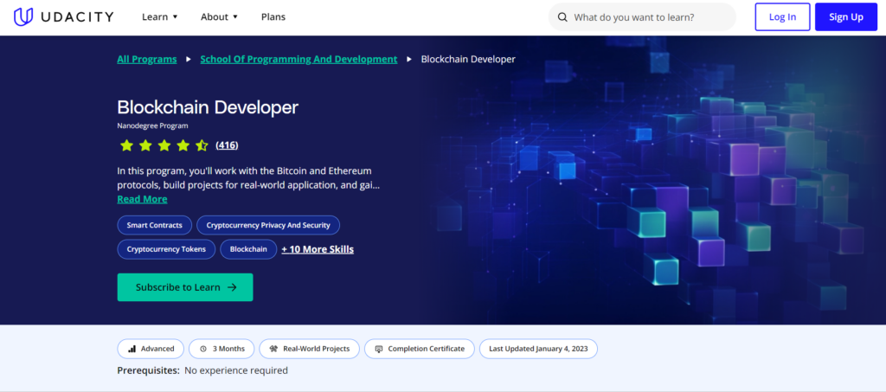Click the UDACITY wordmark text
Viewport: 886px width, 392px height.
[x=77, y=17]
